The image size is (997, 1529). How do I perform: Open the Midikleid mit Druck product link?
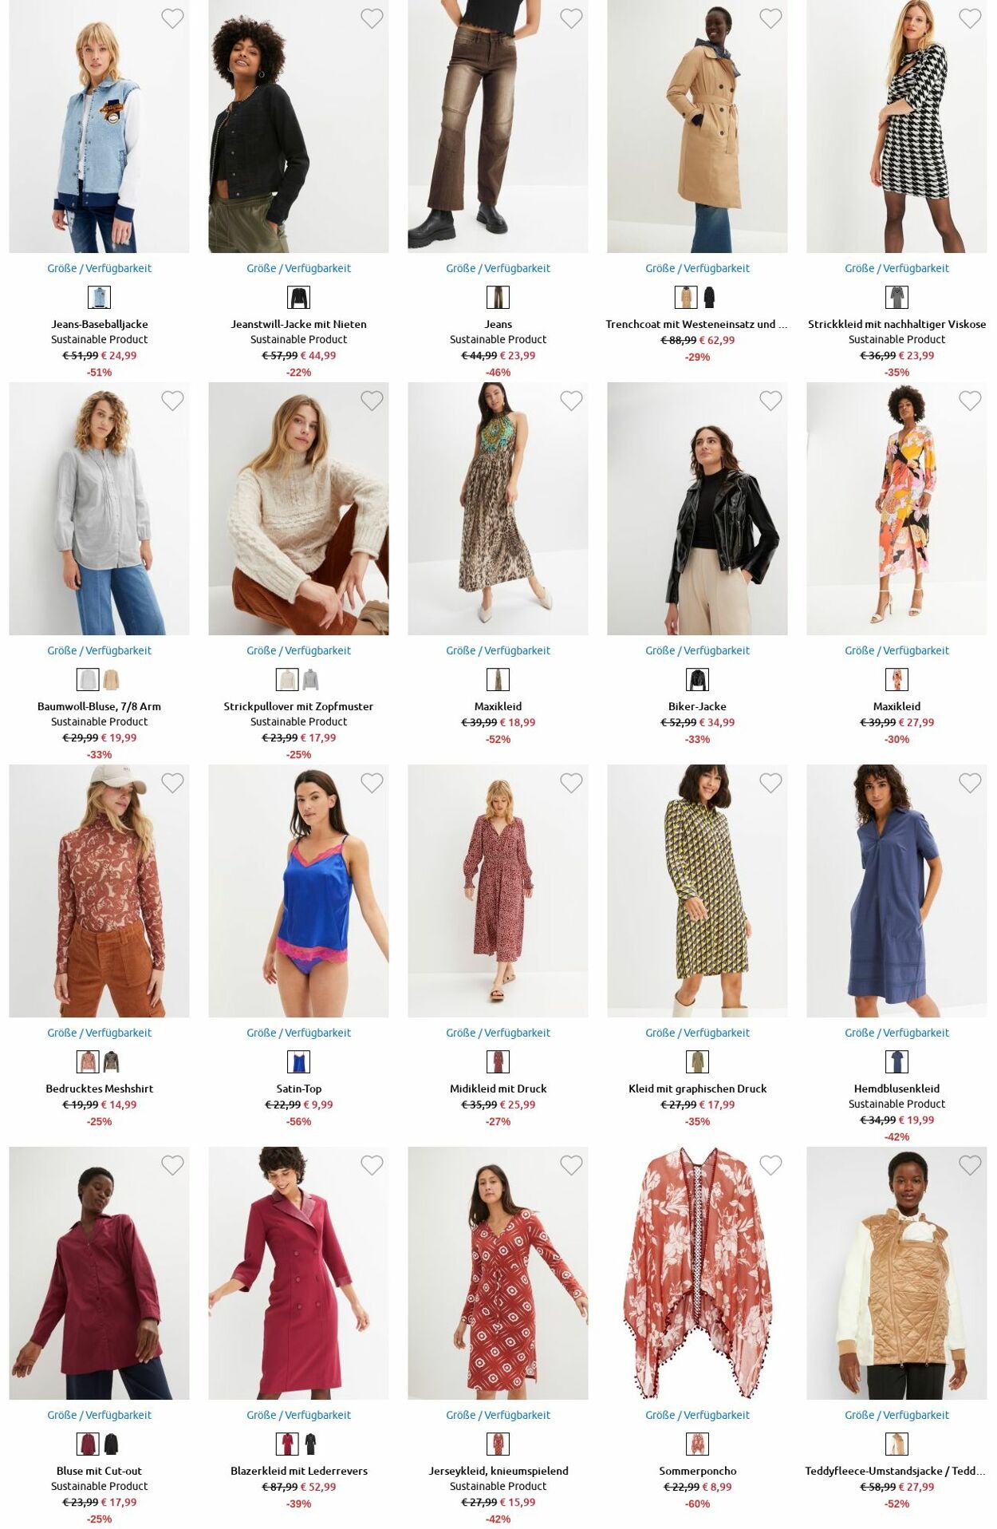498,1088
